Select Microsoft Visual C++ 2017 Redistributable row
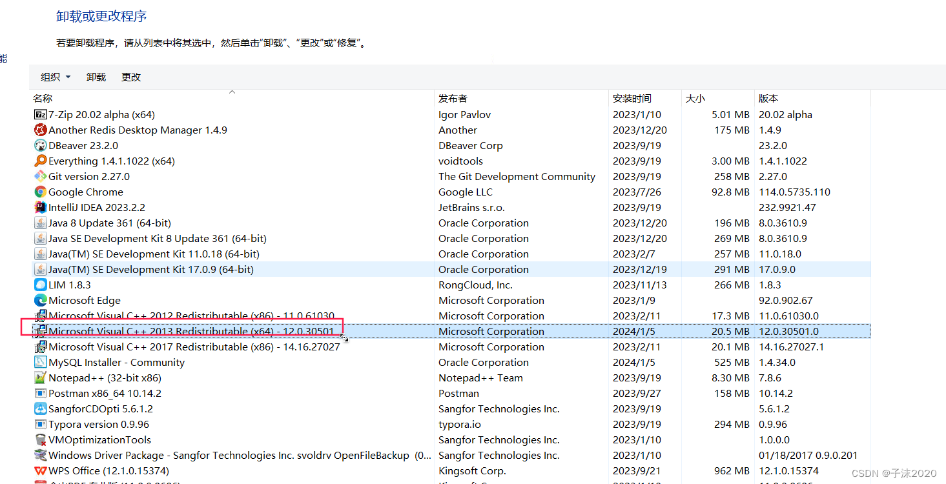This screenshot has height=484, width=946. point(451,347)
